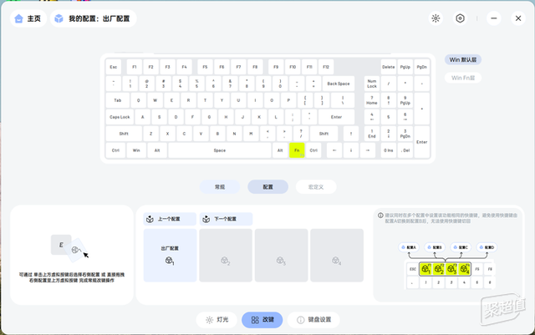Click the right arrow virtual key
This screenshot has width=535, height=335.
[368, 150]
